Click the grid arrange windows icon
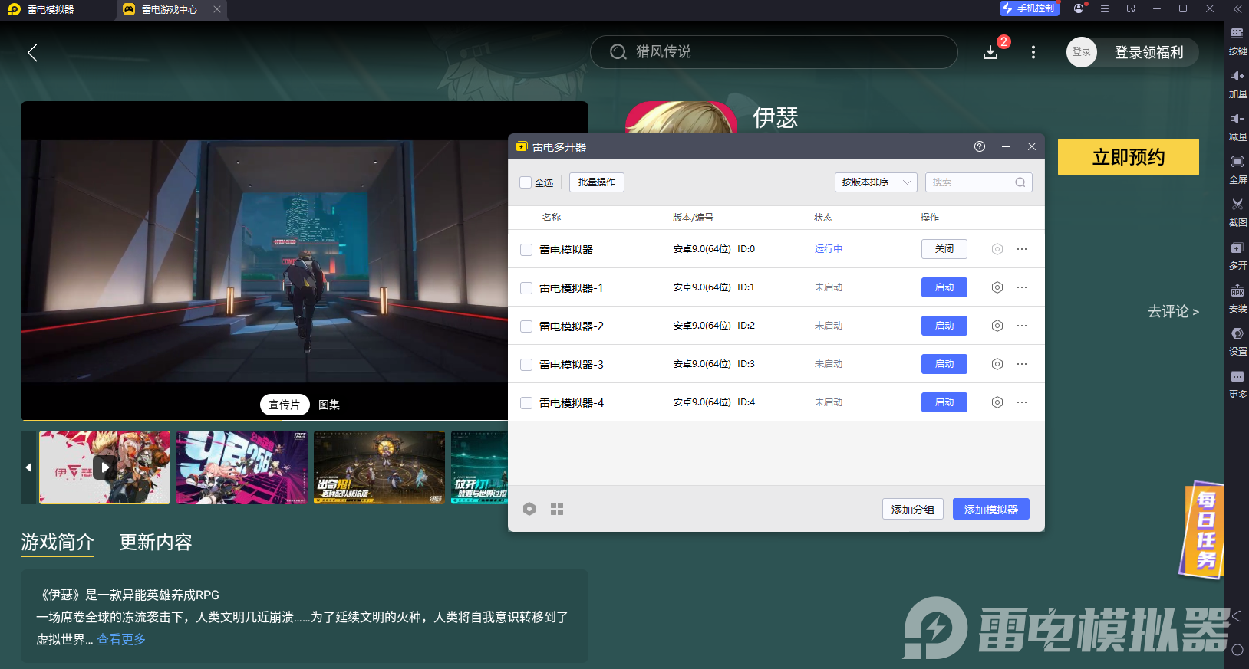The image size is (1249, 669). tap(557, 509)
